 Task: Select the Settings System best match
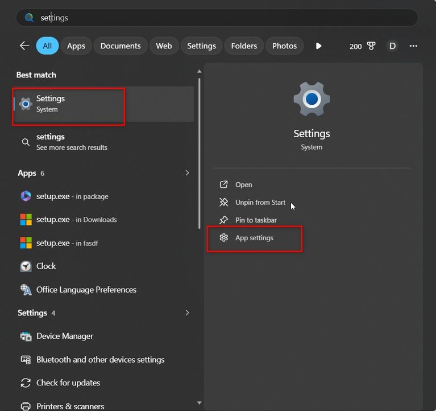(x=103, y=104)
